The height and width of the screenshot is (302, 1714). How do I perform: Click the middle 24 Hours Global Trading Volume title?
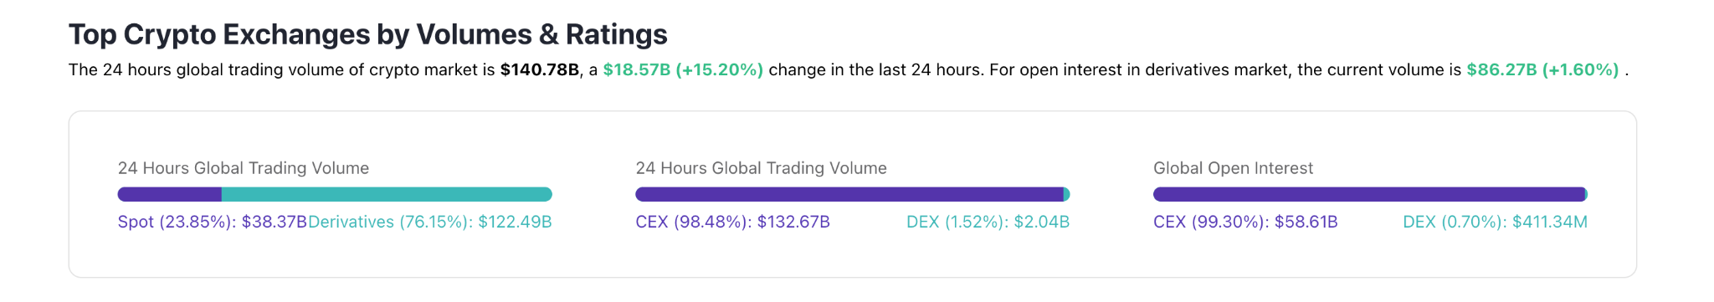coord(762,168)
